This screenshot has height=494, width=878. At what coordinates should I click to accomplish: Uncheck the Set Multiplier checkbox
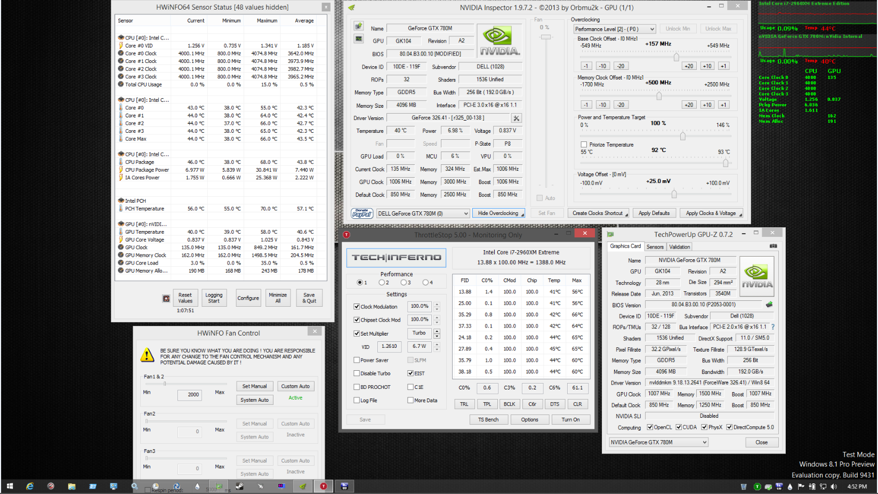(357, 333)
